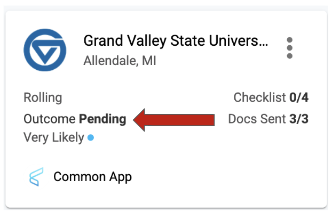Click the word Outcome on the card

click(x=50, y=119)
